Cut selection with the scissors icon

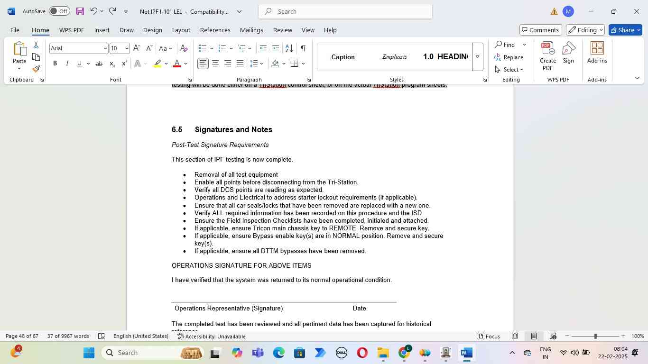pyautogui.click(x=36, y=45)
